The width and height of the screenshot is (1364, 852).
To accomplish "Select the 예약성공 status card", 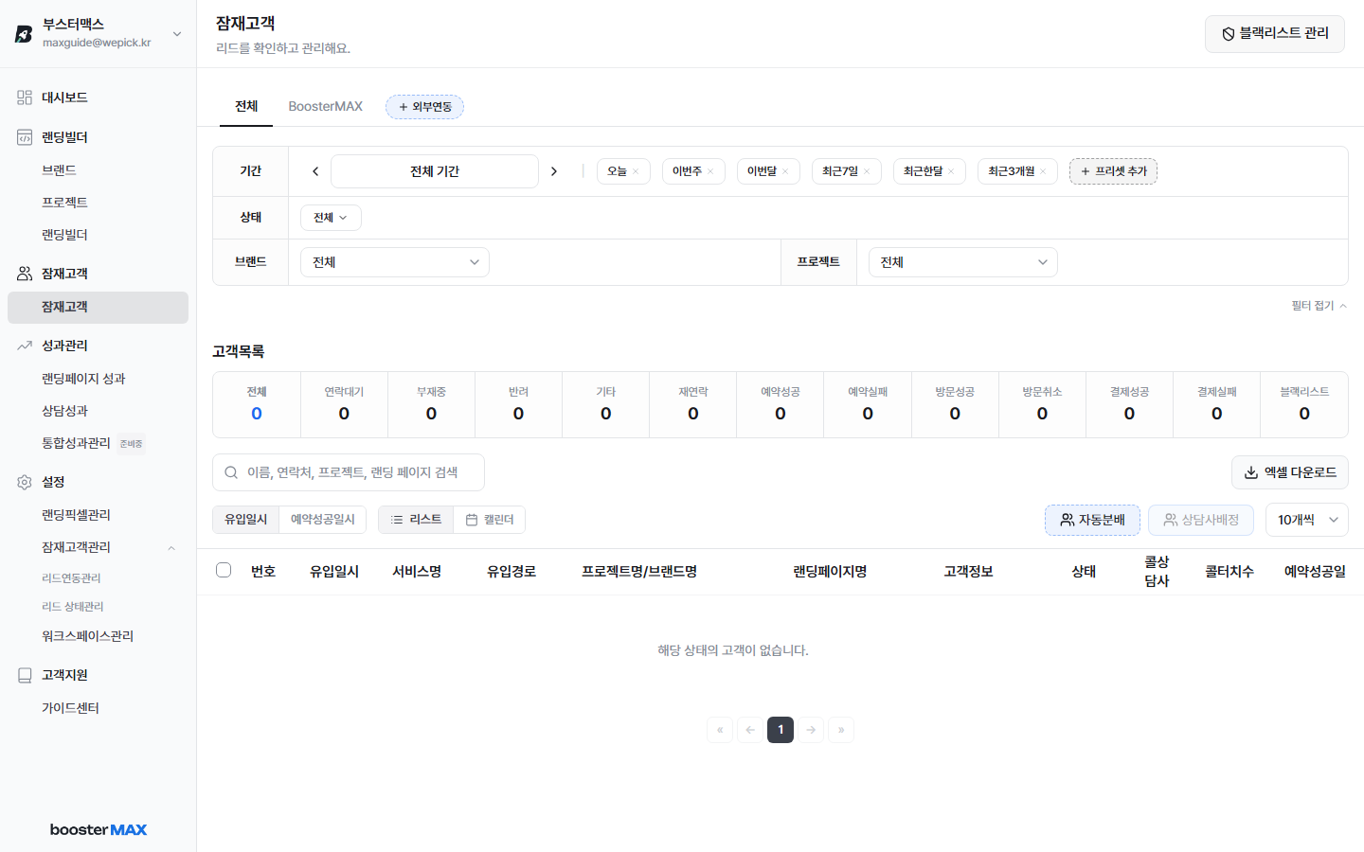I will tap(781, 404).
